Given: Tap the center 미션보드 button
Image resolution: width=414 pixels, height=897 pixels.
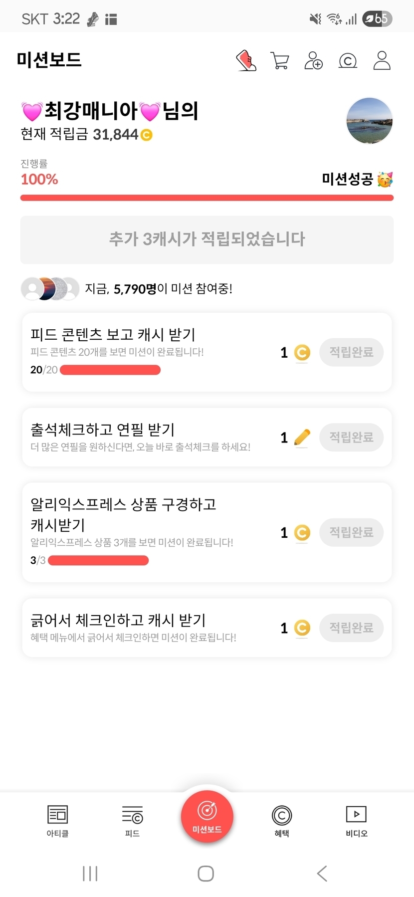Looking at the screenshot, I should [x=207, y=817].
